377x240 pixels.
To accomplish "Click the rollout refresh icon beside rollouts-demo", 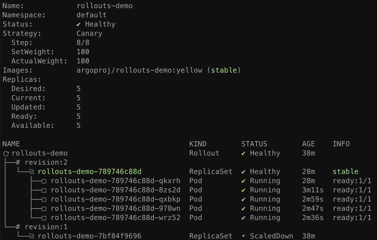I will (x=6, y=154).
